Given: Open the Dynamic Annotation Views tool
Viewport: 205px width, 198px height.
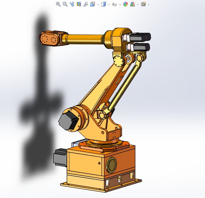Looking at the screenshot, I should point(85,4).
